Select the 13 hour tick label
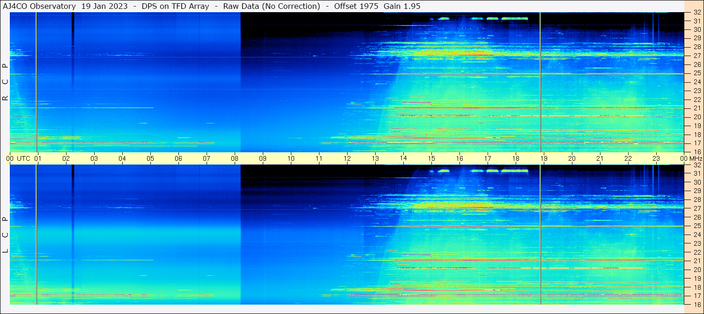The height and width of the screenshot is (314, 704). tap(375, 158)
